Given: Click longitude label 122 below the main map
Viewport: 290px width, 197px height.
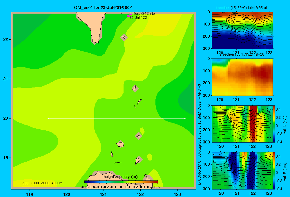Looking at the screenshot, I should coord(141,194).
